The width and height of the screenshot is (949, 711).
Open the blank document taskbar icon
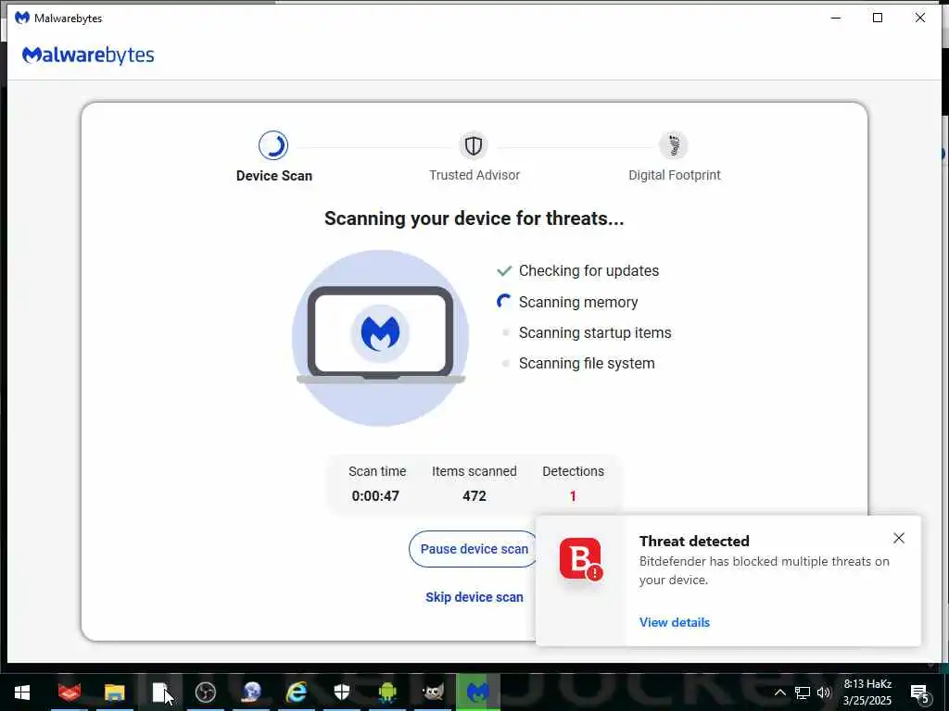pos(159,692)
